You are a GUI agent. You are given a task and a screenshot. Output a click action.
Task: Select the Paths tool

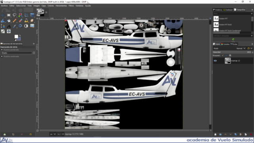tap(3, 26)
